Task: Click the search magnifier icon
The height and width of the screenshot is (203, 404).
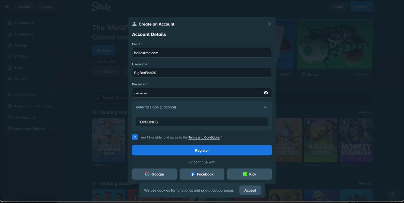Action: [97, 98]
